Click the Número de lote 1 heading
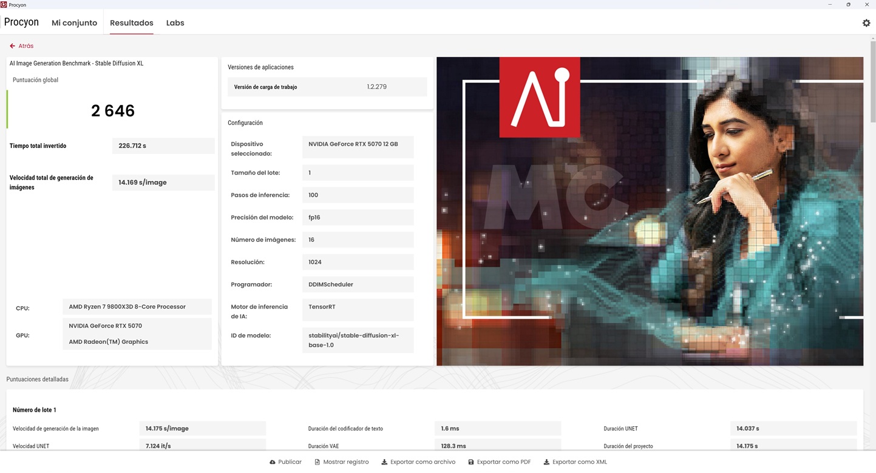This screenshot has width=876, height=473. (x=35, y=410)
